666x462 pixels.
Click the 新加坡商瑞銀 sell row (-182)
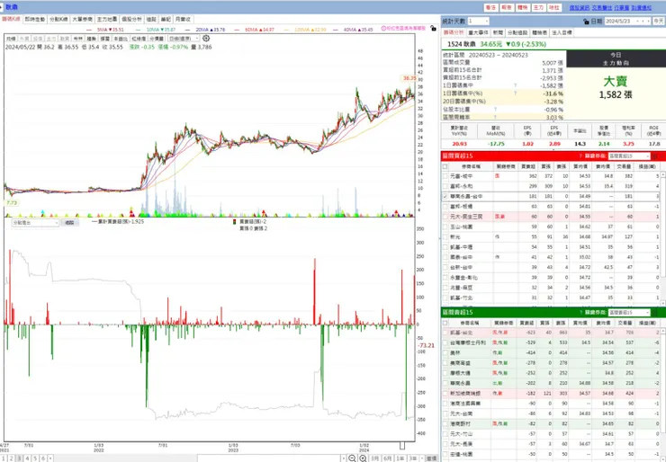551,394
